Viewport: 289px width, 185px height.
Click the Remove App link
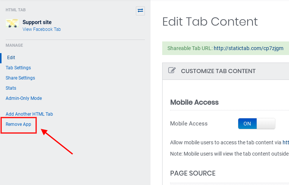point(18,124)
